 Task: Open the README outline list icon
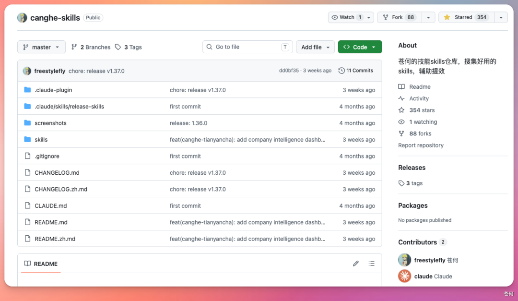point(372,264)
